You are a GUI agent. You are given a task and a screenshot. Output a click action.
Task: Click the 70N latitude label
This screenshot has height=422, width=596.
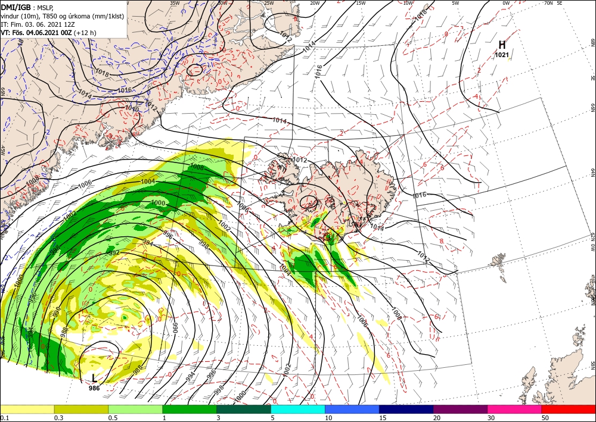coord(548,3)
